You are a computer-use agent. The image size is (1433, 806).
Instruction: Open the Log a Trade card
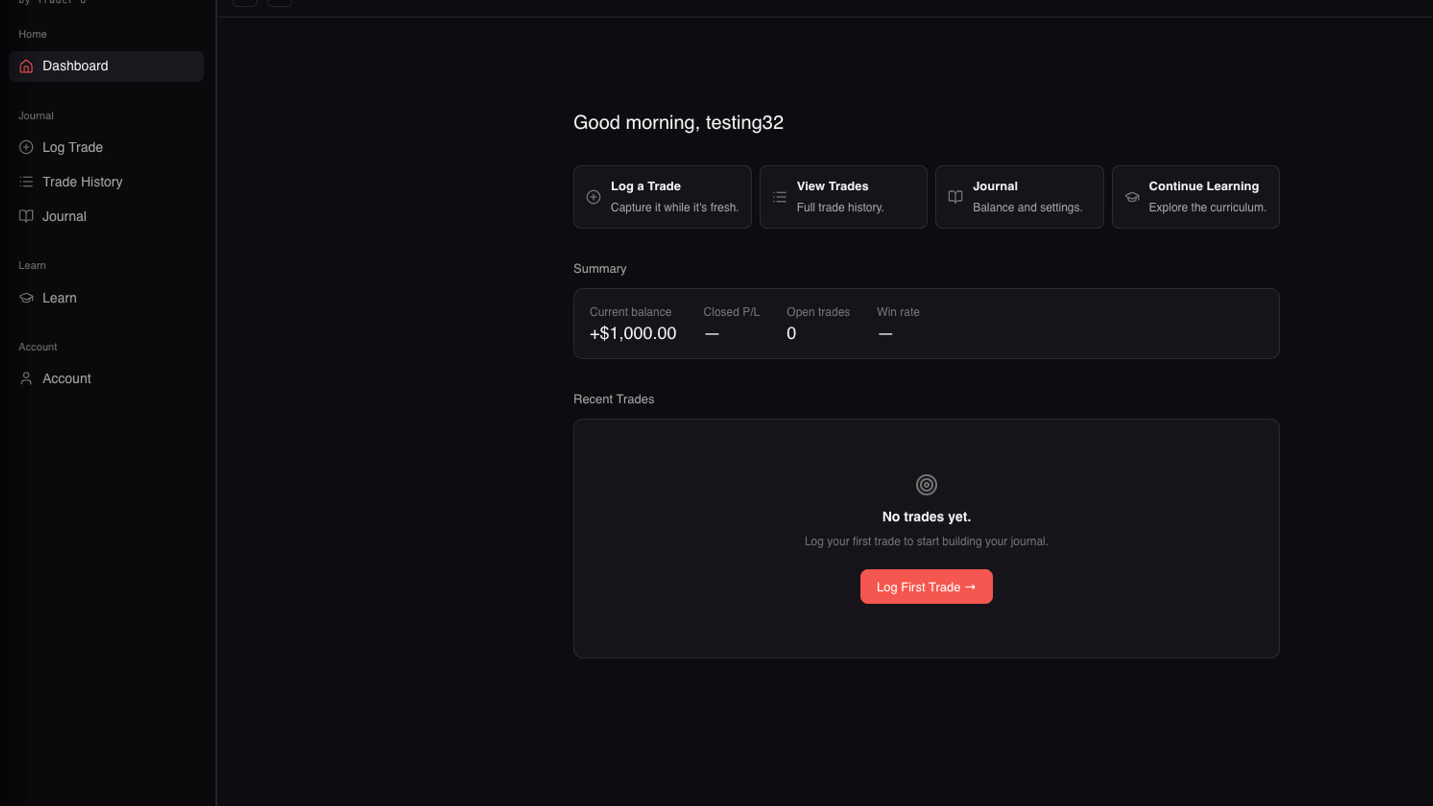(x=662, y=197)
